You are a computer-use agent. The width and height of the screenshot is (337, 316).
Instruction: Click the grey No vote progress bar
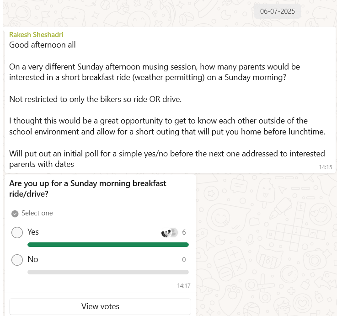tap(108, 272)
